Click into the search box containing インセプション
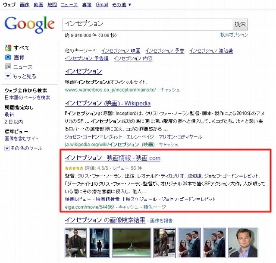Screen dimensions: 276x263 pyautogui.click(x=147, y=24)
